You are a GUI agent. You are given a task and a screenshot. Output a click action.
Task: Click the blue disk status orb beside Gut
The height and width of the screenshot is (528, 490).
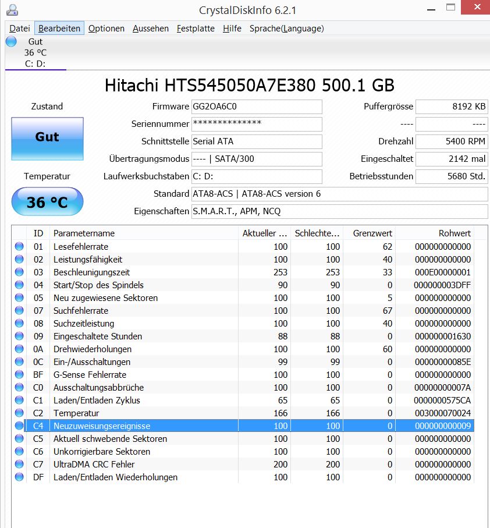[x=11, y=41]
